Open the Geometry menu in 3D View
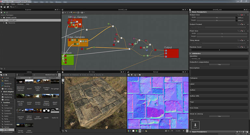250x135 pixels. click(x=66, y=75)
